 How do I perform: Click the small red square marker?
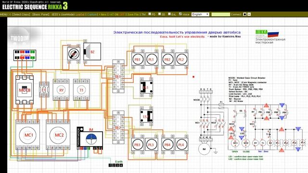[193, 77]
